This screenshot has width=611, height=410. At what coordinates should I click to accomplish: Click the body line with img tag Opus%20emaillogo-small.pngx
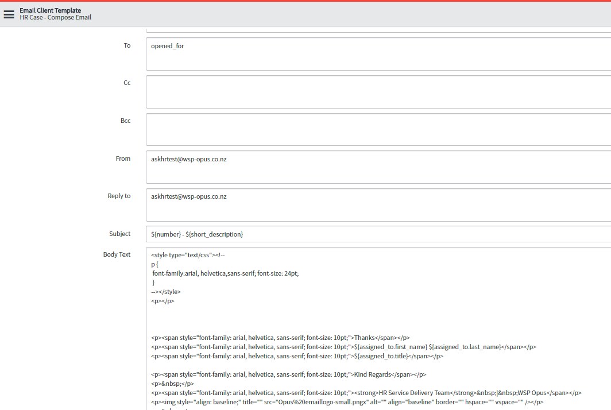[x=347, y=402]
